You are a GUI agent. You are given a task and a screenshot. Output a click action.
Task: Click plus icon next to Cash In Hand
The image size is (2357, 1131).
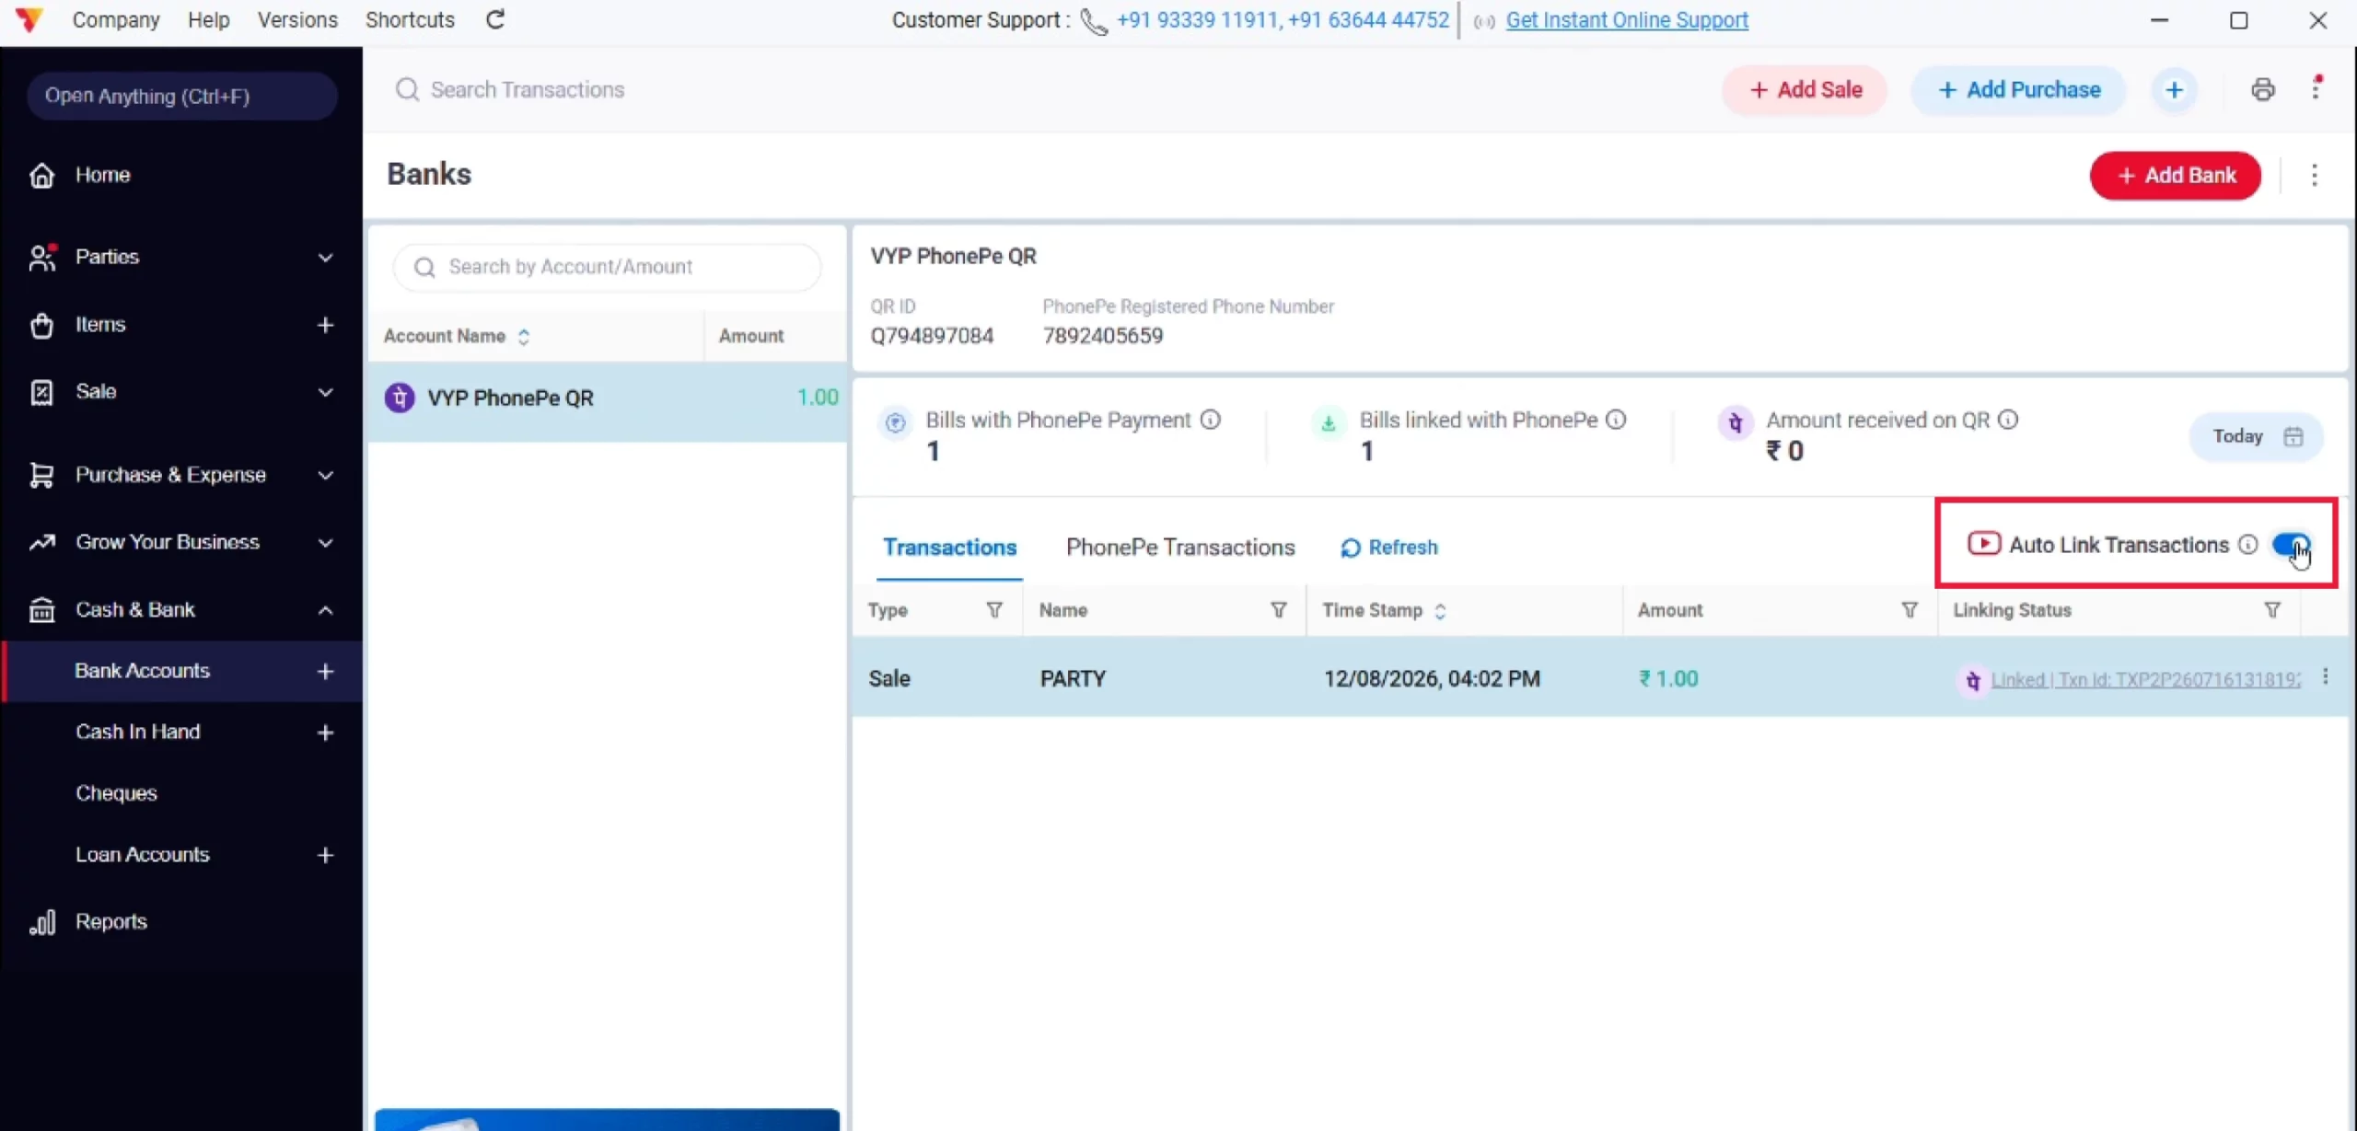[325, 733]
